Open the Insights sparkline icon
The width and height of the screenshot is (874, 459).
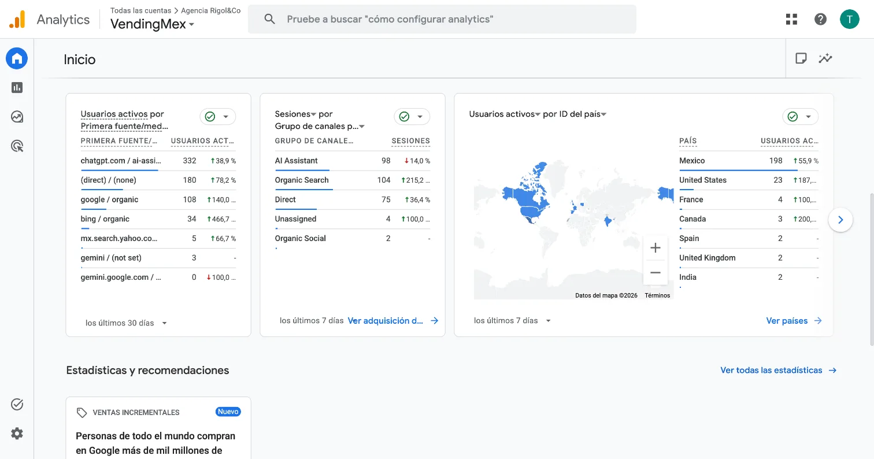tap(825, 58)
